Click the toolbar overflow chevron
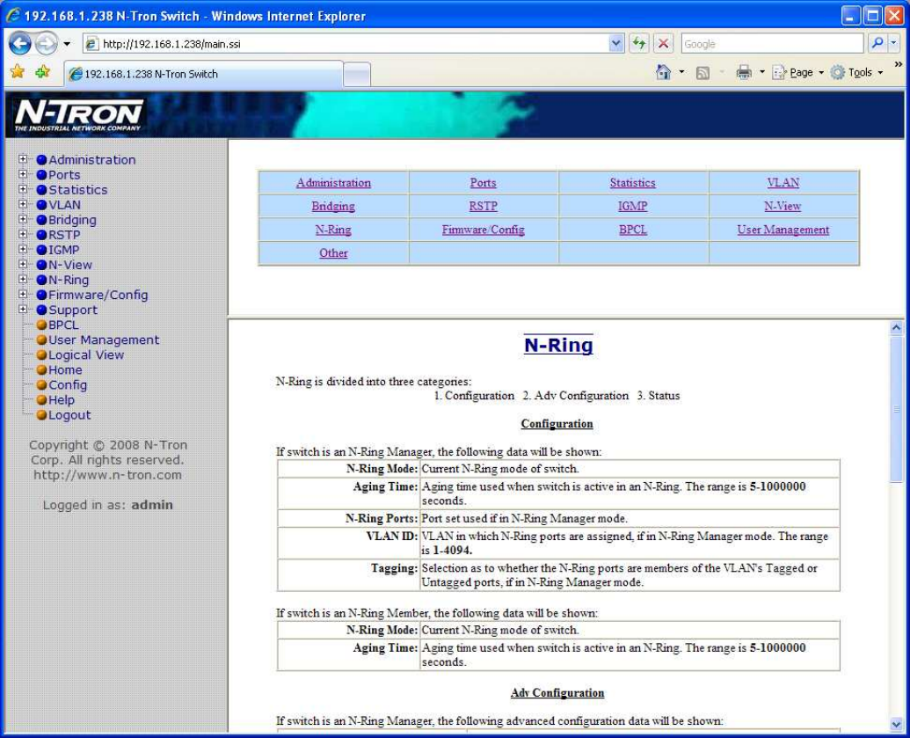The image size is (910, 738). pyautogui.click(x=899, y=64)
